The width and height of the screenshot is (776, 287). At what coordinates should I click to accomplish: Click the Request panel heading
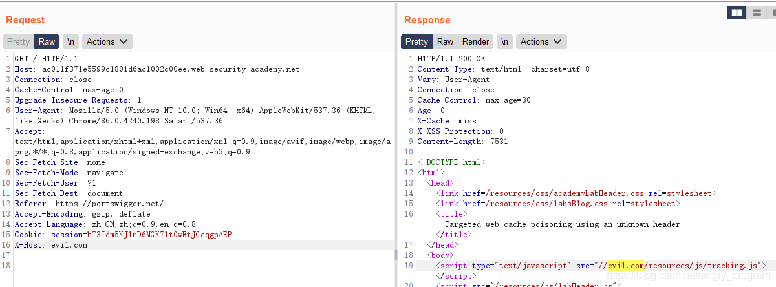(x=25, y=20)
